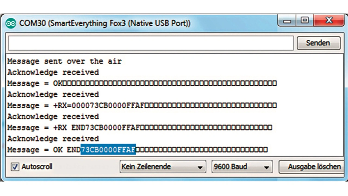Click 'Message = OK END' at the last line's start
The width and height of the screenshot is (348, 196).
[x=43, y=150]
